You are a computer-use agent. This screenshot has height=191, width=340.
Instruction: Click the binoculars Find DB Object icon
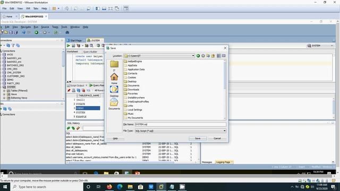[x=67, y=32]
